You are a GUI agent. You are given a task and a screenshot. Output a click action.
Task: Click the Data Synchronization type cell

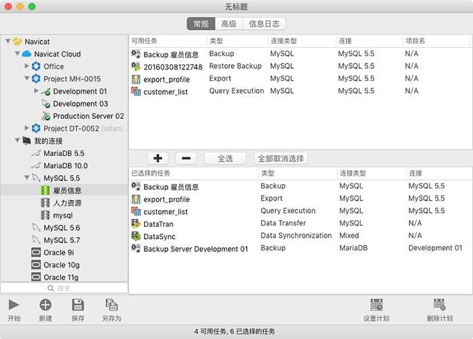tap(296, 236)
